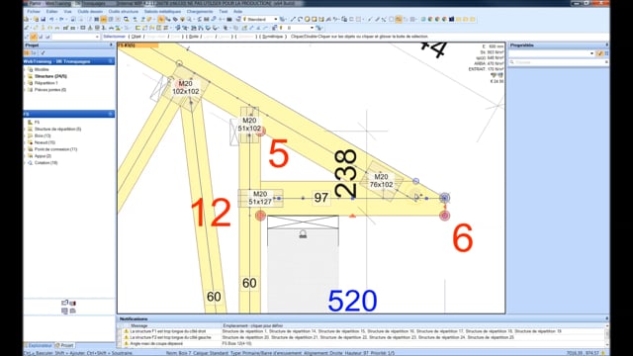Select Appui (2) in the tree

pyautogui.click(x=43, y=156)
